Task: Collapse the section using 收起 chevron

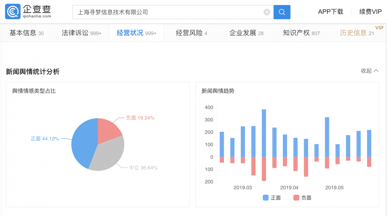Action: click(x=370, y=71)
